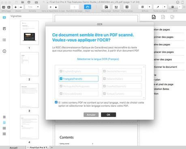The height and width of the screenshot is (149, 186).
Task: Open the Marquage (markup) tool
Action: pos(106,7)
